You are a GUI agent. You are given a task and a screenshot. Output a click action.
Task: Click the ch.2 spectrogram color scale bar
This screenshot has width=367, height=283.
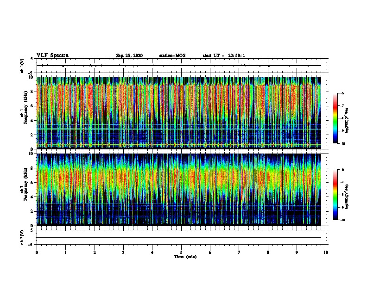[335, 195]
